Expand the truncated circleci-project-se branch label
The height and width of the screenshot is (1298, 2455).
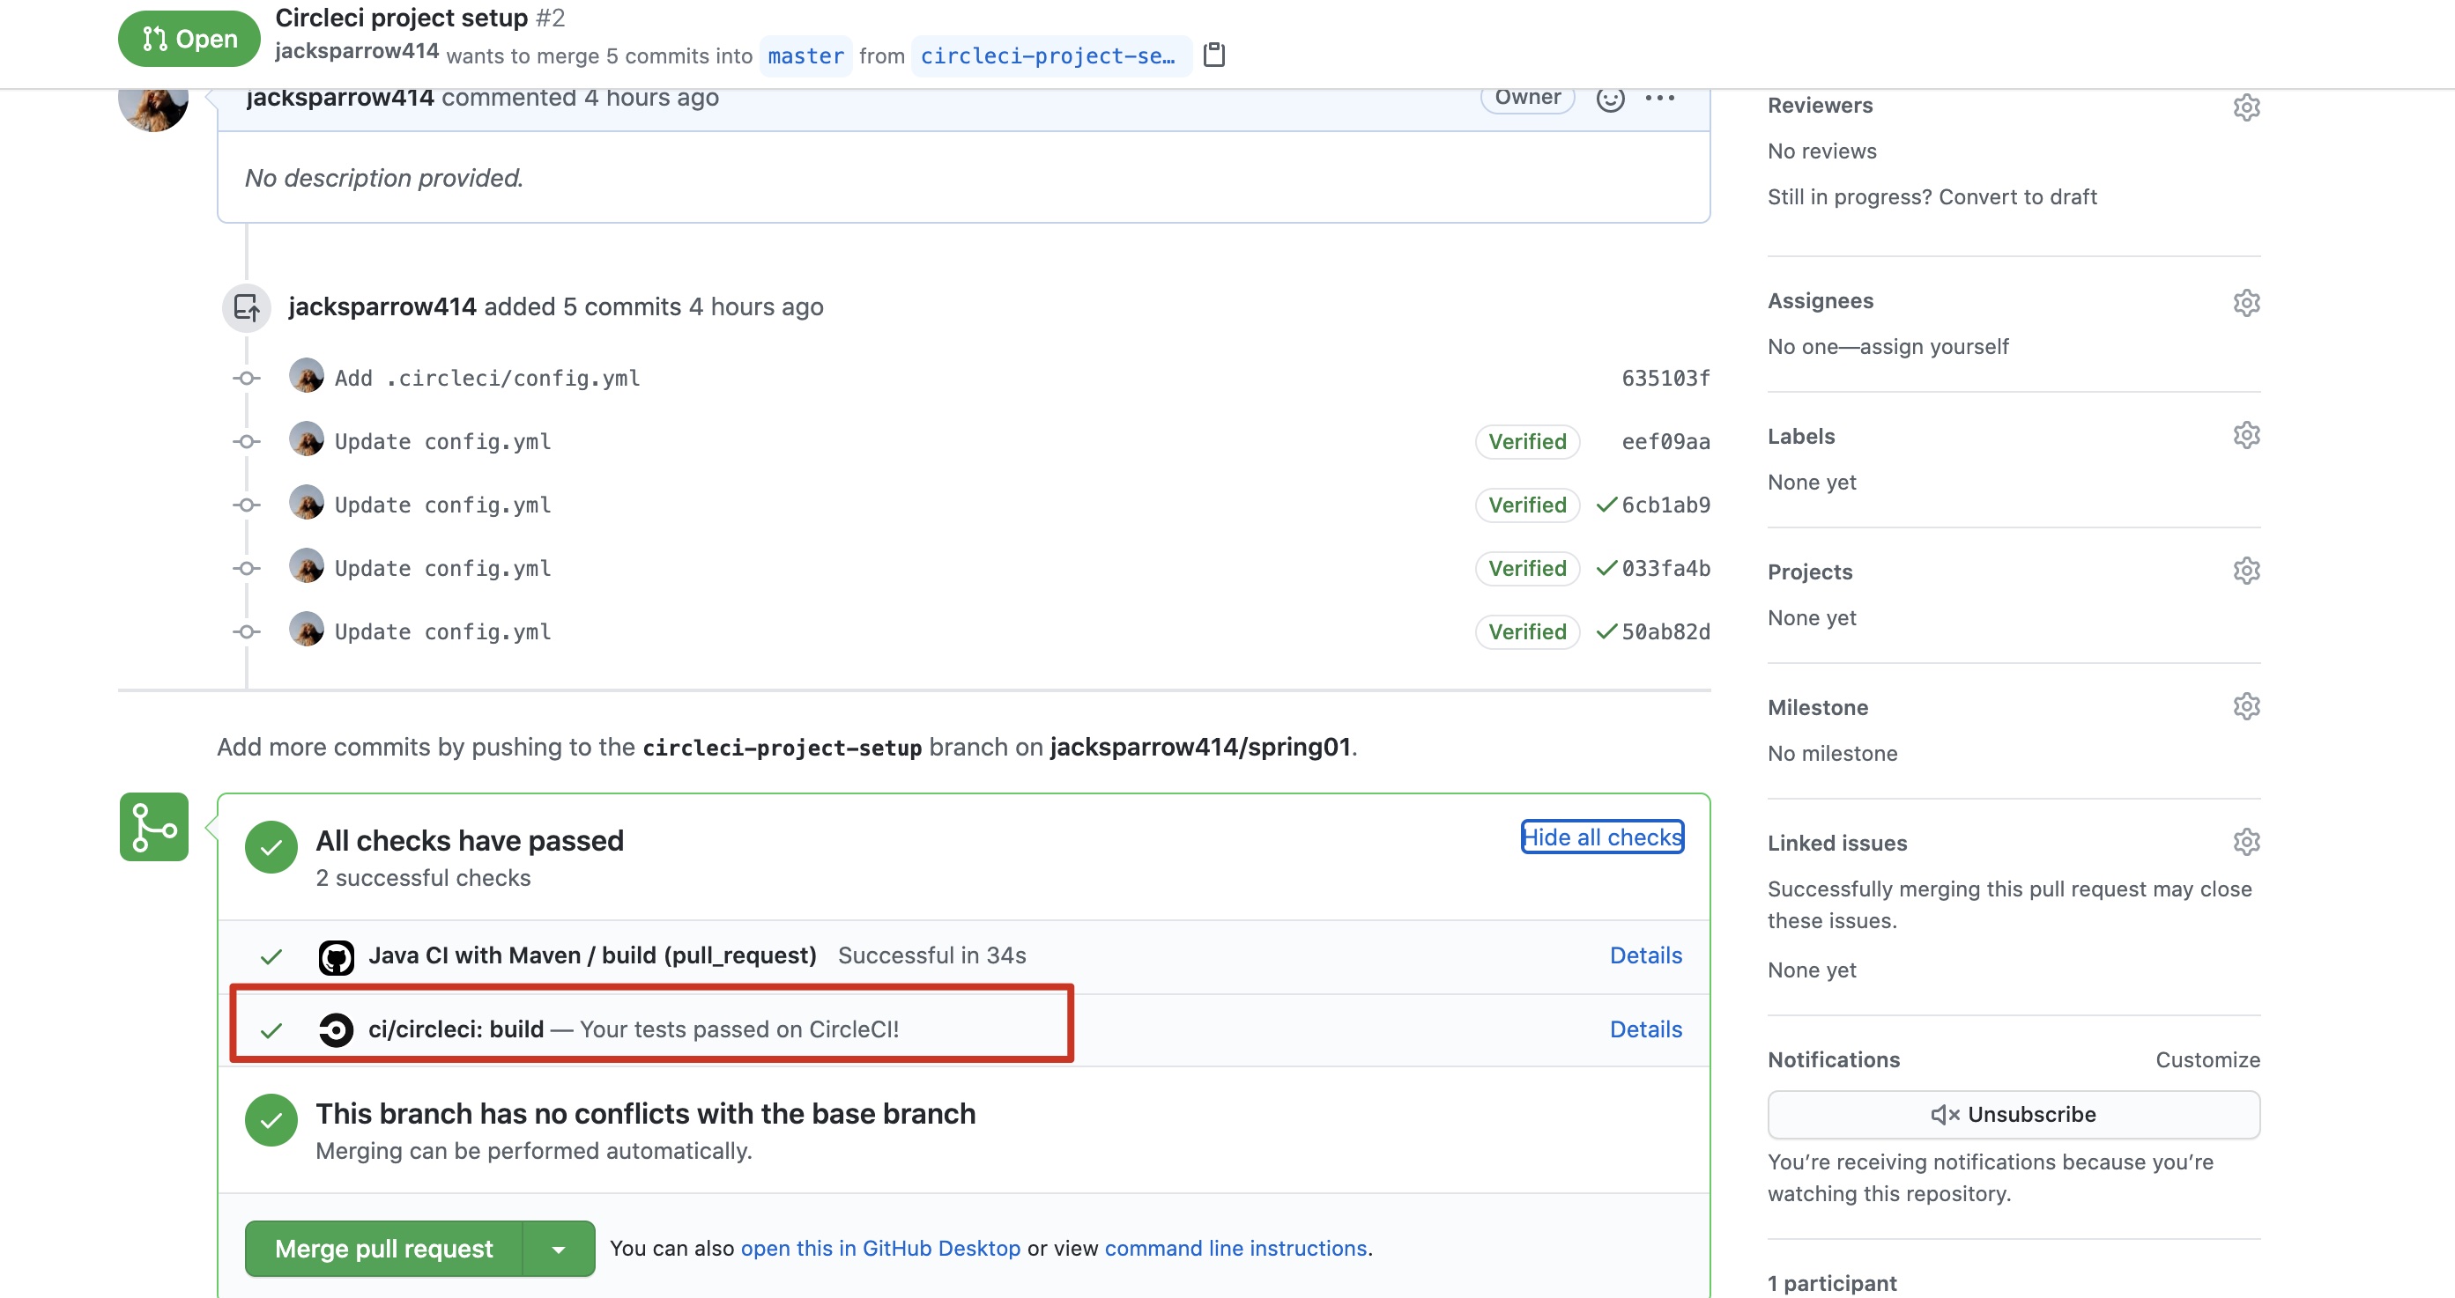[x=1050, y=55]
